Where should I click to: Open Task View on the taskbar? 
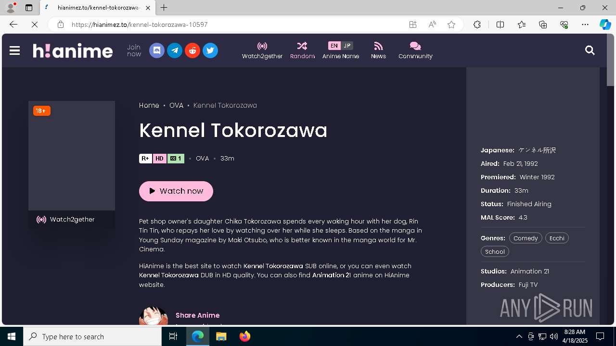coord(173,336)
